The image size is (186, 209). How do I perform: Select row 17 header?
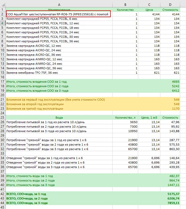tap(3, 82)
